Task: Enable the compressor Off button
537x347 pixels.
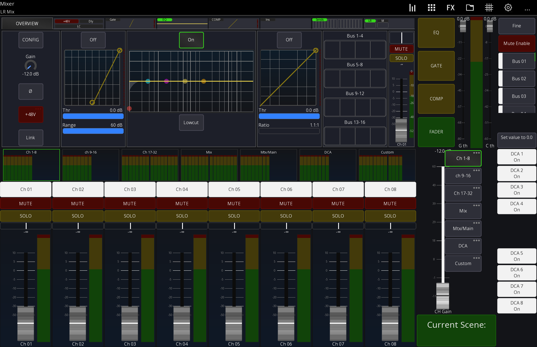Action: coord(289,40)
